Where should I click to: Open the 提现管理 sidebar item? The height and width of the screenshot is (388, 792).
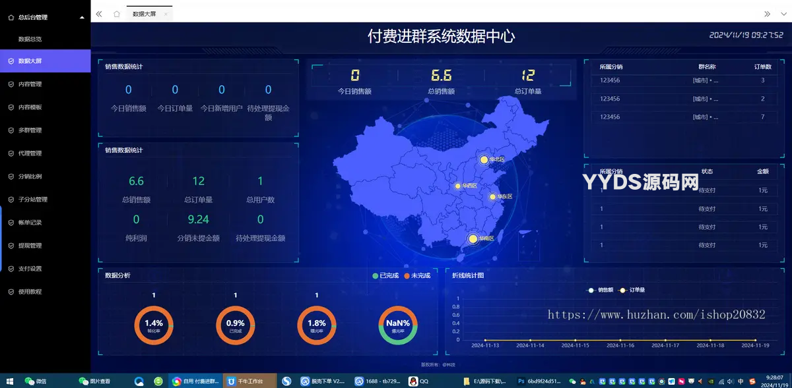pos(30,246)
